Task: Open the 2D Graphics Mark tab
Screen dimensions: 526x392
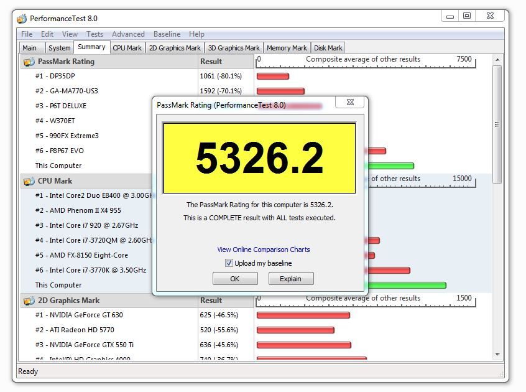Action: (175, 48)
